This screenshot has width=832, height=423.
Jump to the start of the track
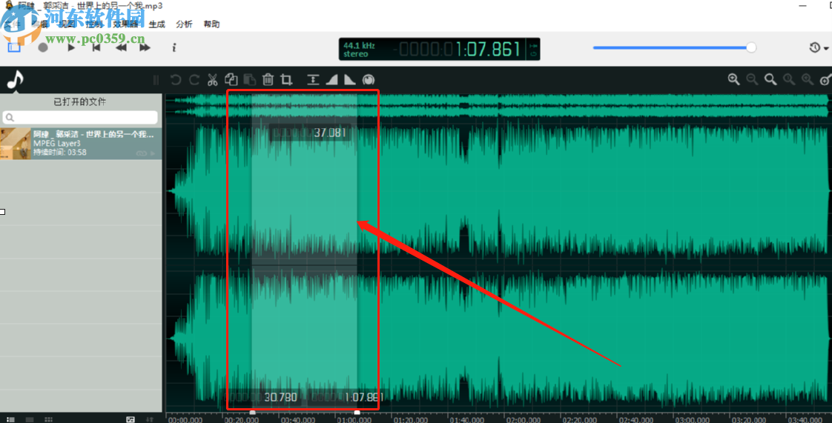[x=96, y=47]
